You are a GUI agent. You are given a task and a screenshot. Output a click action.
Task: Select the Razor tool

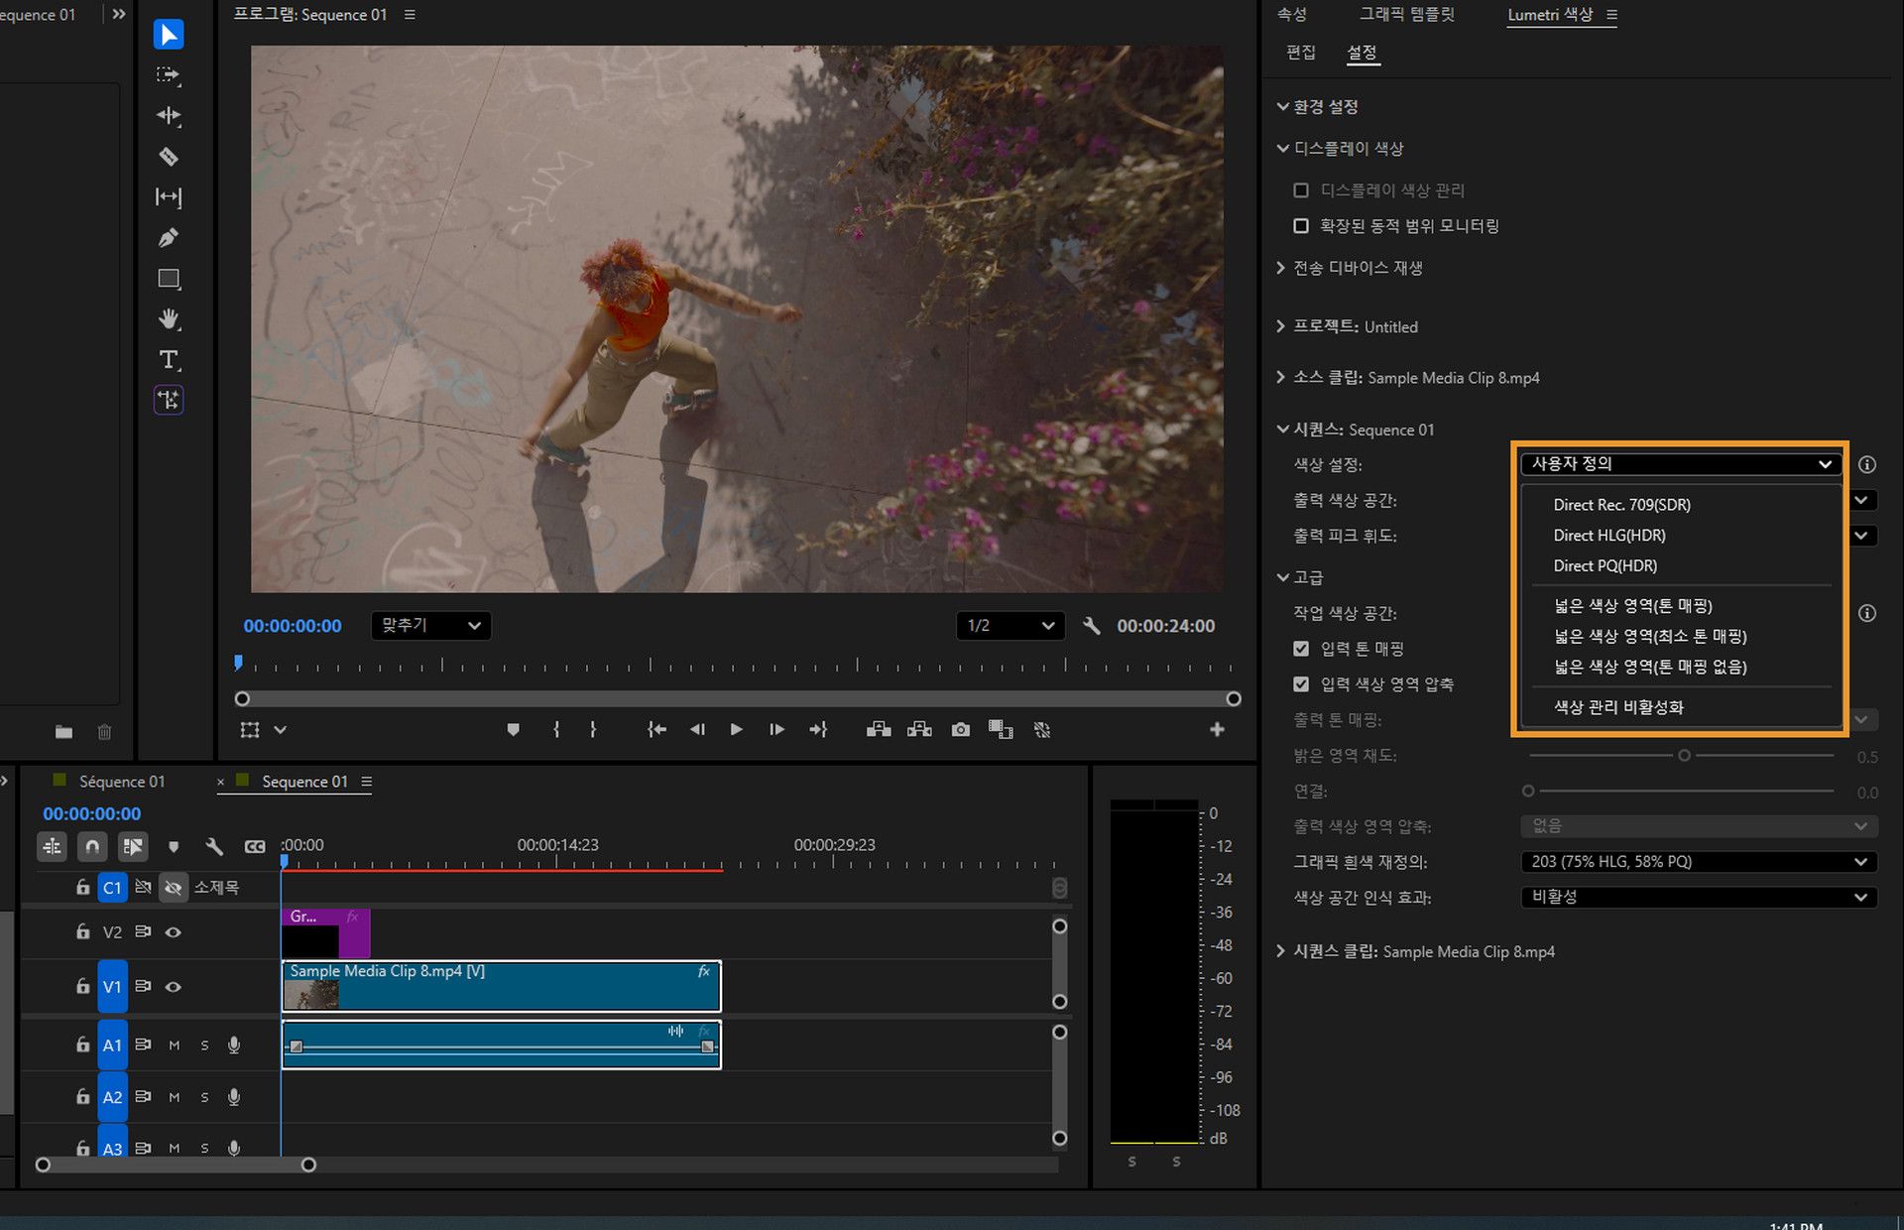pos(169,157)
